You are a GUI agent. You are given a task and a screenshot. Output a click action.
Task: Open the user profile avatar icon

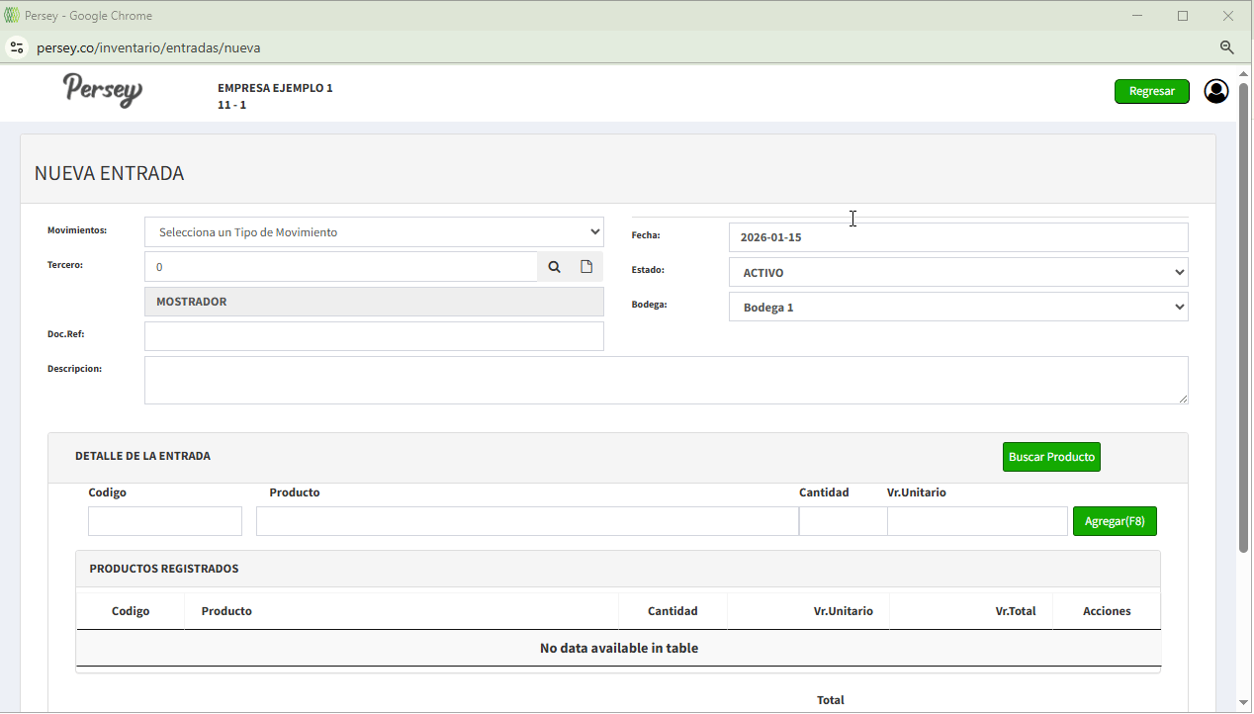pos(1215,91)
